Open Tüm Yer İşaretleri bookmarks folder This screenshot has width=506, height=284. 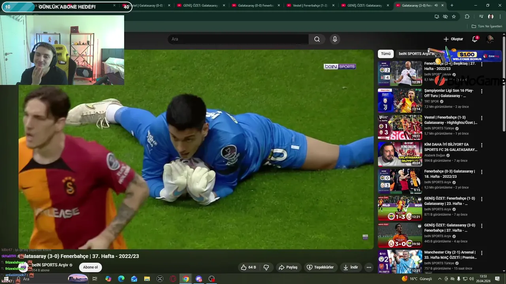tap(487, 26)
